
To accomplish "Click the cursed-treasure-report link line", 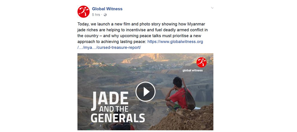I will [109, 48].
